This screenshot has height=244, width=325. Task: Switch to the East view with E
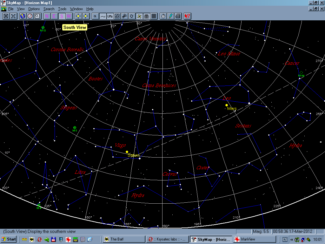[x=54, y=16]
